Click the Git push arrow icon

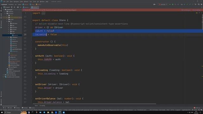tap(190, 4)
